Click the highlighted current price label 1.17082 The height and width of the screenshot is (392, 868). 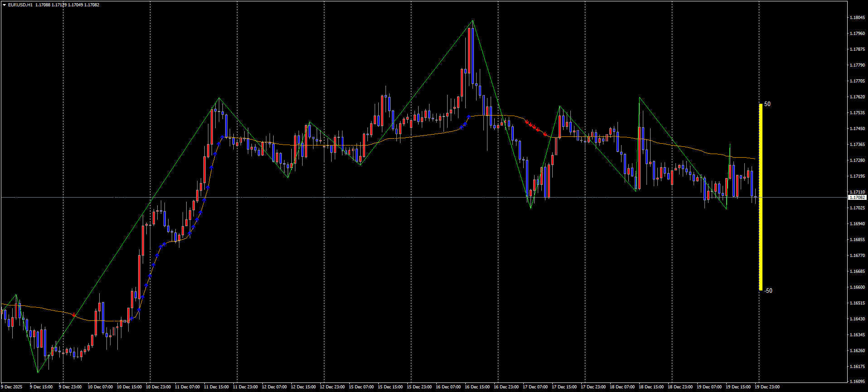857,198
